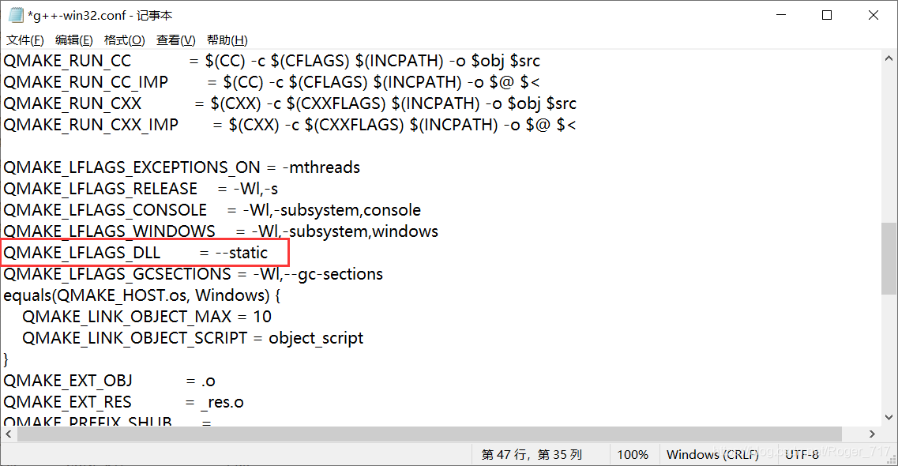Open the 帮助 (Help) menu
This screenshot has height=466, width=898.
(224, 39)
